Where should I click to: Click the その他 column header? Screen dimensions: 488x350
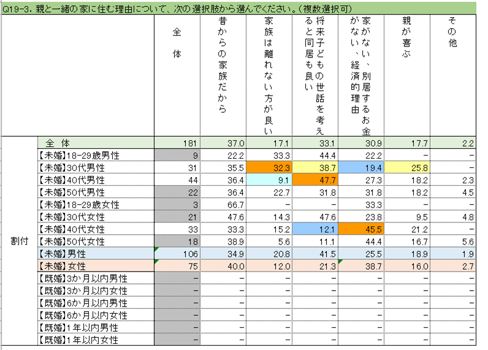(x=452, y=75)
